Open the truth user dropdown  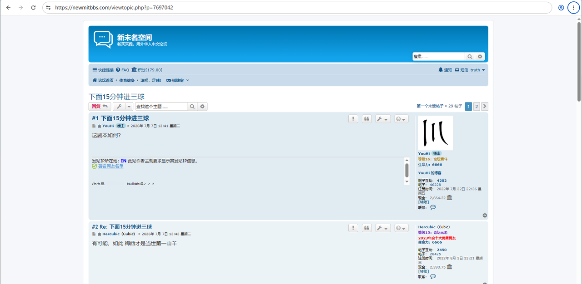pyautogui.click(x=477, y=70)
